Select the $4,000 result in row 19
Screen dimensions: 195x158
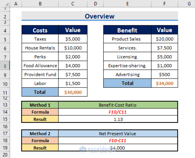click(118, 148)
